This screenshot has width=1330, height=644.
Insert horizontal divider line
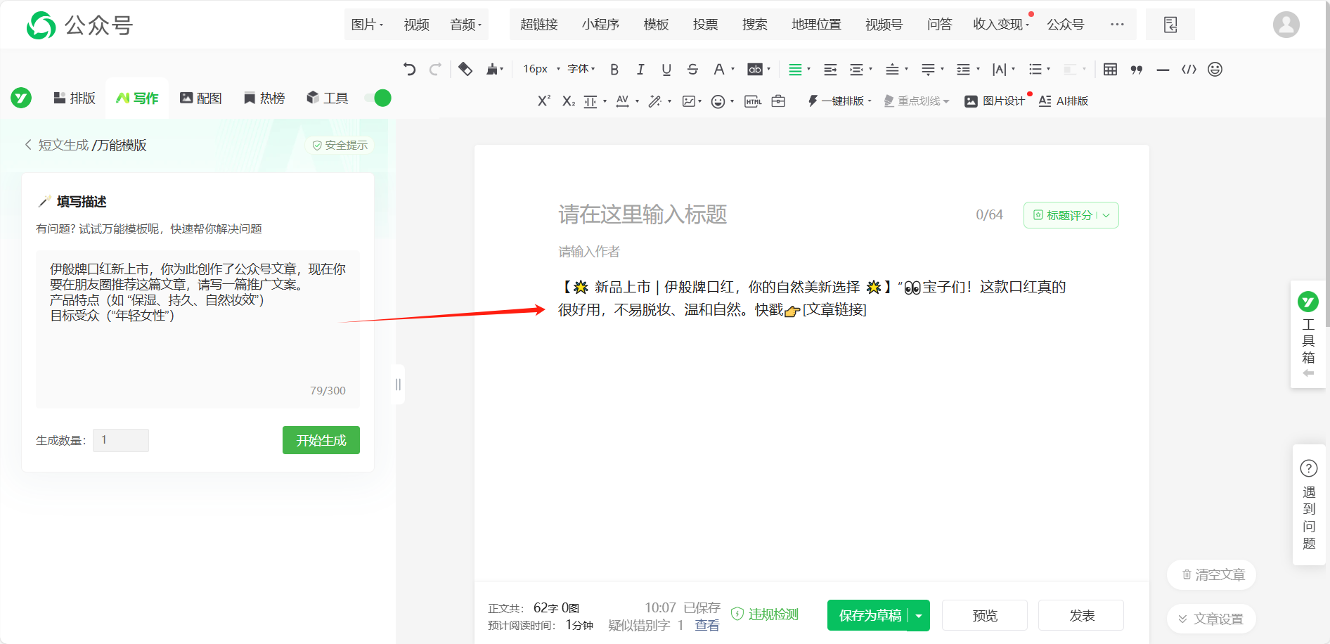(x=1163, y=69)
